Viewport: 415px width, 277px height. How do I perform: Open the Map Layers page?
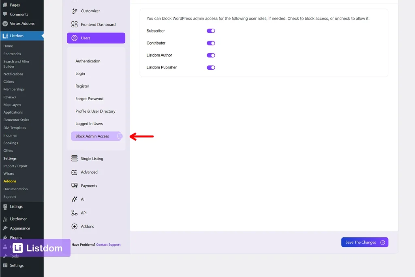coord(12,105)
